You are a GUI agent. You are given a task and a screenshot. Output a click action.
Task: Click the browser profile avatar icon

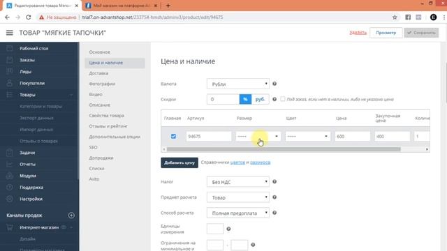(x=433, y=17)
